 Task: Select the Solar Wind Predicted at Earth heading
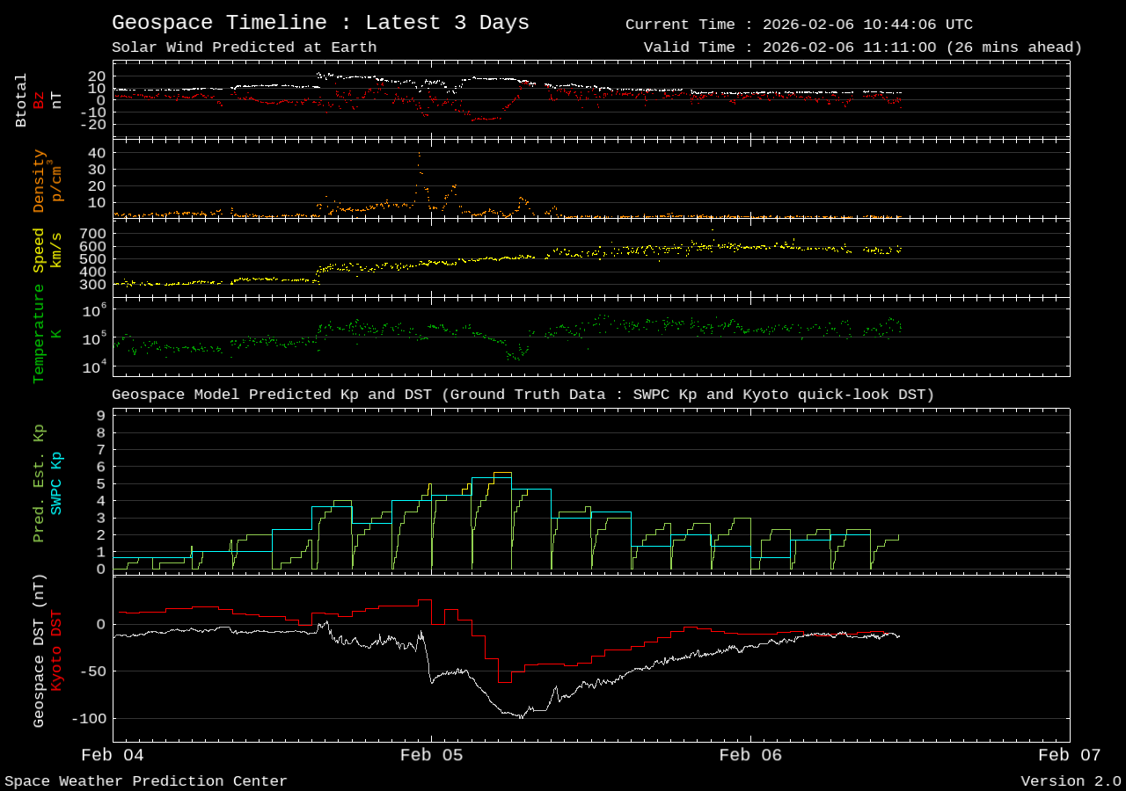click(245, 47)
